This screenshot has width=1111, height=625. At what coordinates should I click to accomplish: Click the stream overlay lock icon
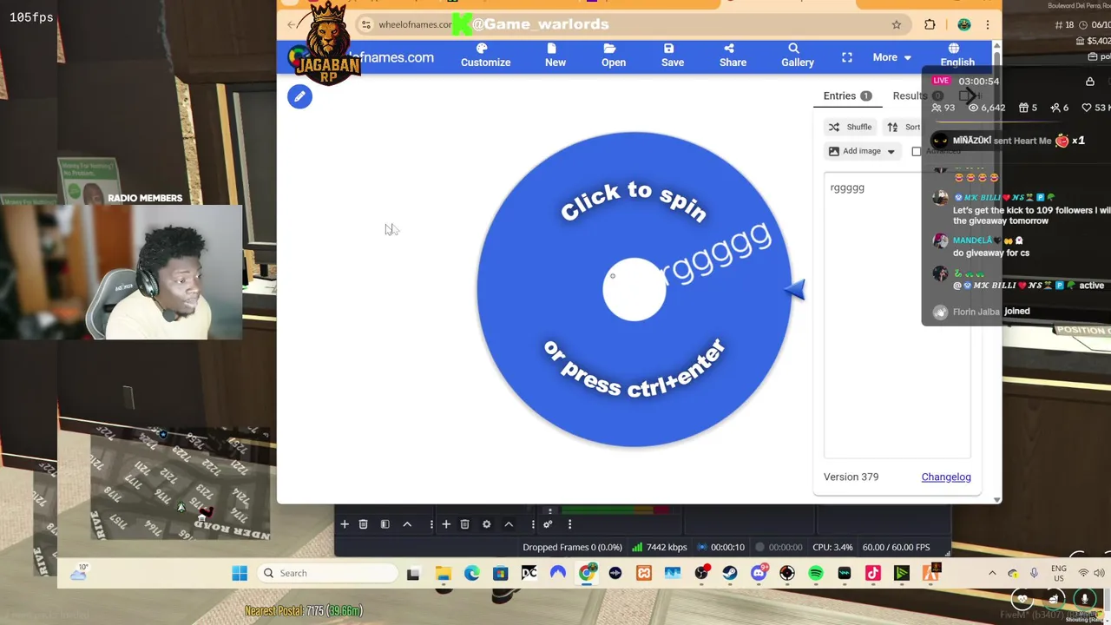(1090, 82)
